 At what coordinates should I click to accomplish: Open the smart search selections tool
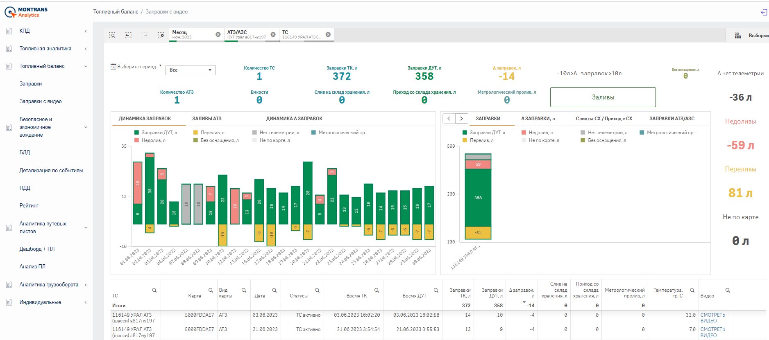click(112, 35)
